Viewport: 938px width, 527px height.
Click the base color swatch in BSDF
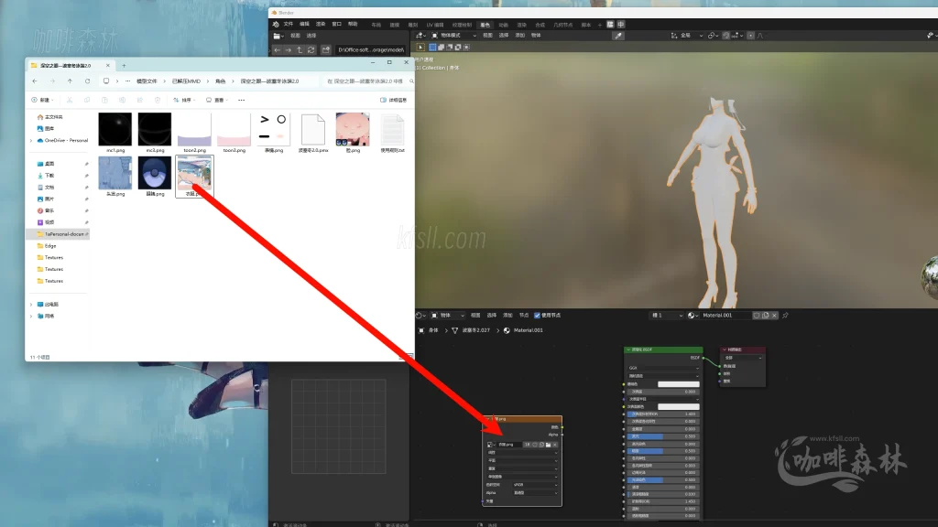click(x=679, y=384)
